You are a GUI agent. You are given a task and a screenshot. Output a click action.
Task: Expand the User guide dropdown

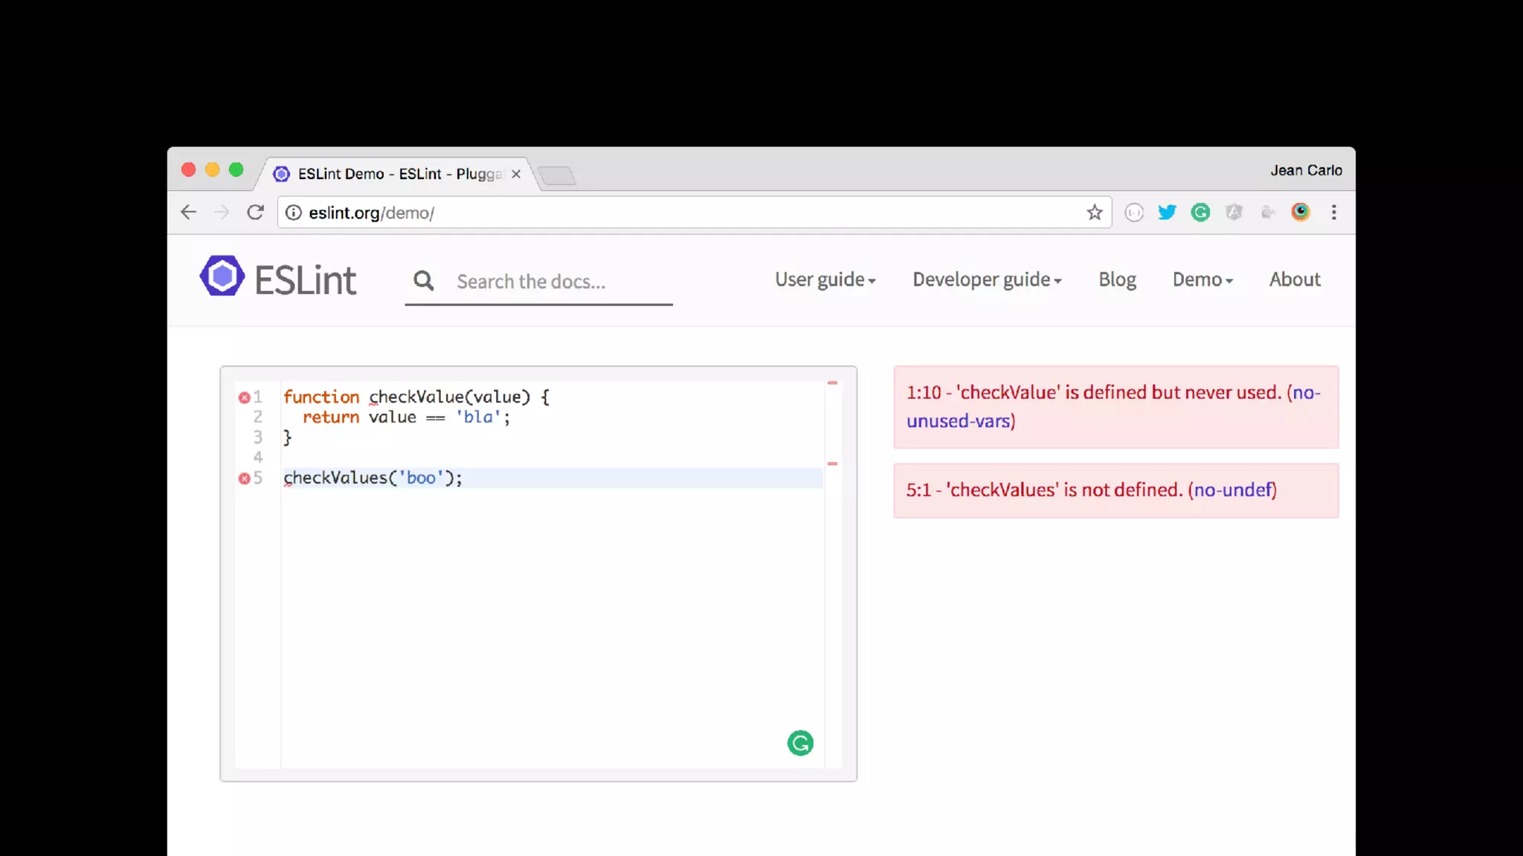click(825, 279)
